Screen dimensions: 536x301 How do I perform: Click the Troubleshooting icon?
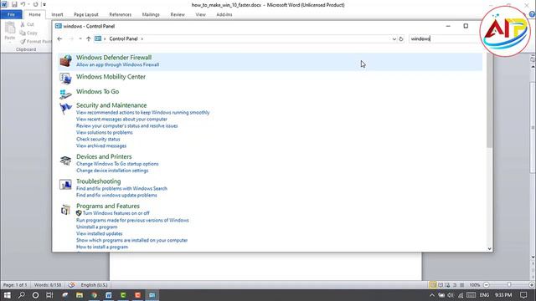pyautogui.click(x=65, y=185)
